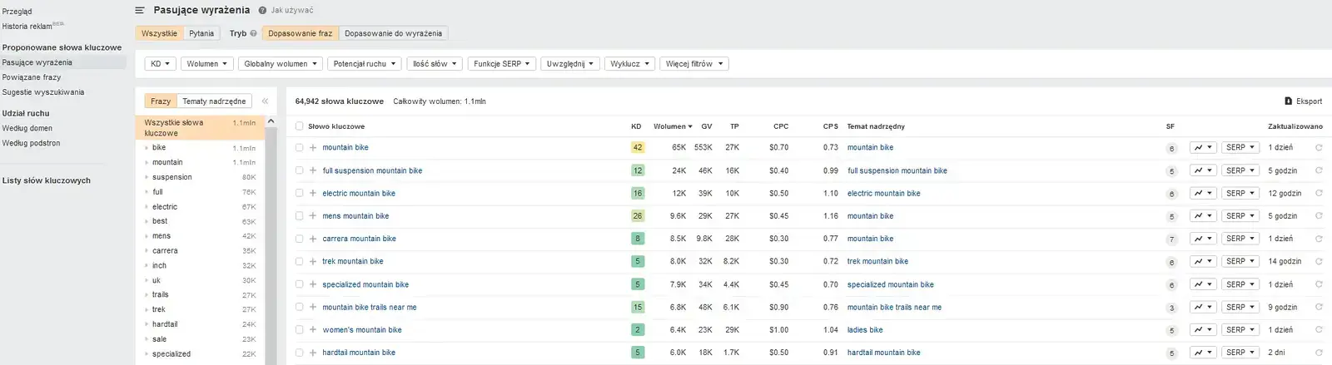Screen dimensions: 1332x365
Task: Select the checkbox for hardtail mountain bike
Action: pyautogui.click(x=299, y=353)
